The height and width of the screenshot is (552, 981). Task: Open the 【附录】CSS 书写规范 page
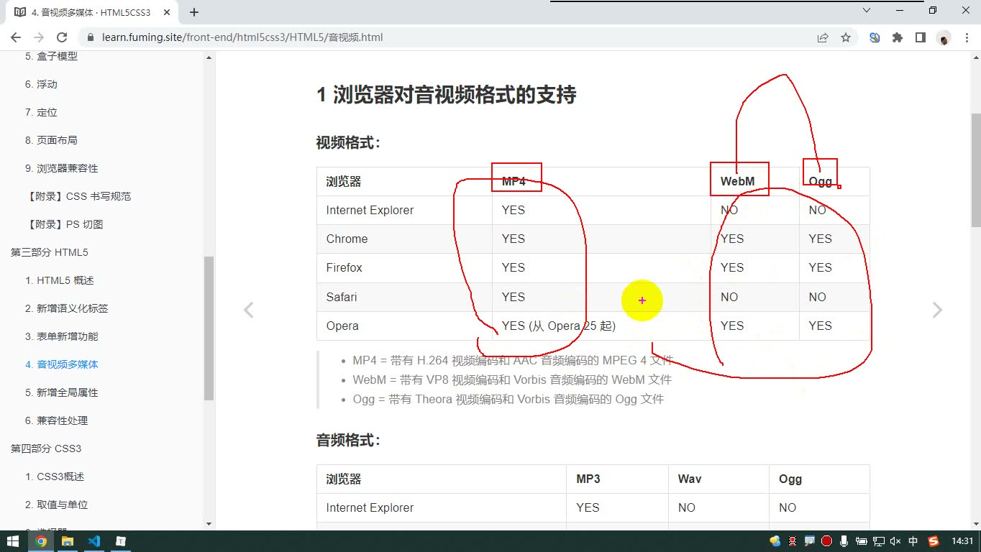78,196
